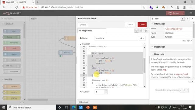Open Windows Start menu
This screenshot has height=110, width=195.
[x=3, y=107]
